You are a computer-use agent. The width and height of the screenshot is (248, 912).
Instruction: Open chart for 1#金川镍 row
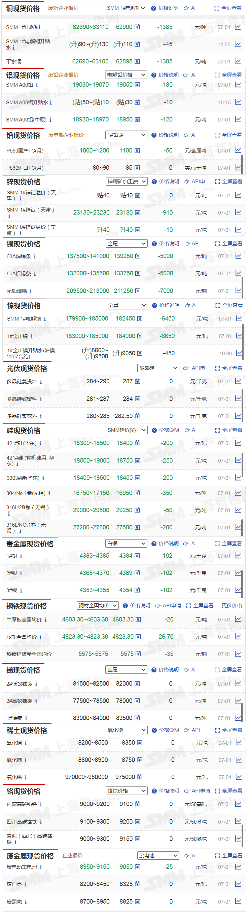pyautogui.click(x=239, y=336)
